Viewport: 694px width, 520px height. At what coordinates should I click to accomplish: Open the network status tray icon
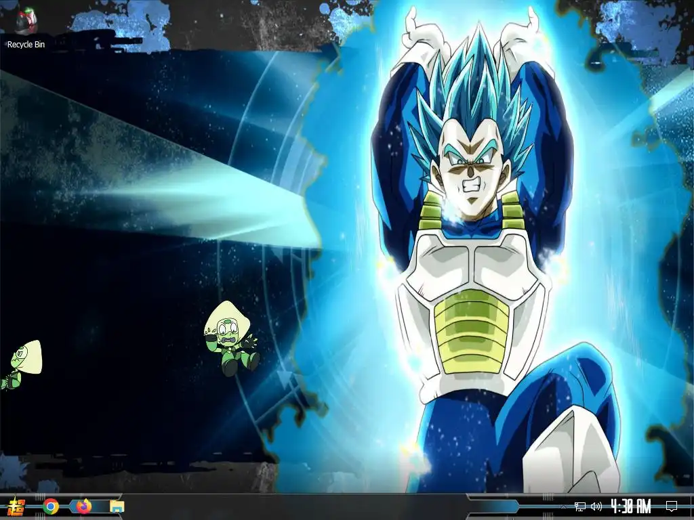[580, 506]
